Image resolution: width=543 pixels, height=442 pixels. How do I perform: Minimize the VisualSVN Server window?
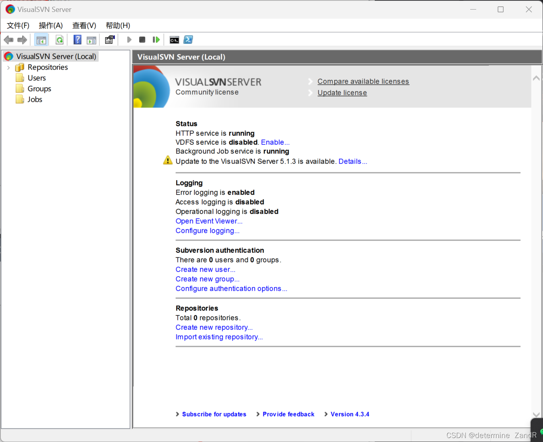[473, 9]
